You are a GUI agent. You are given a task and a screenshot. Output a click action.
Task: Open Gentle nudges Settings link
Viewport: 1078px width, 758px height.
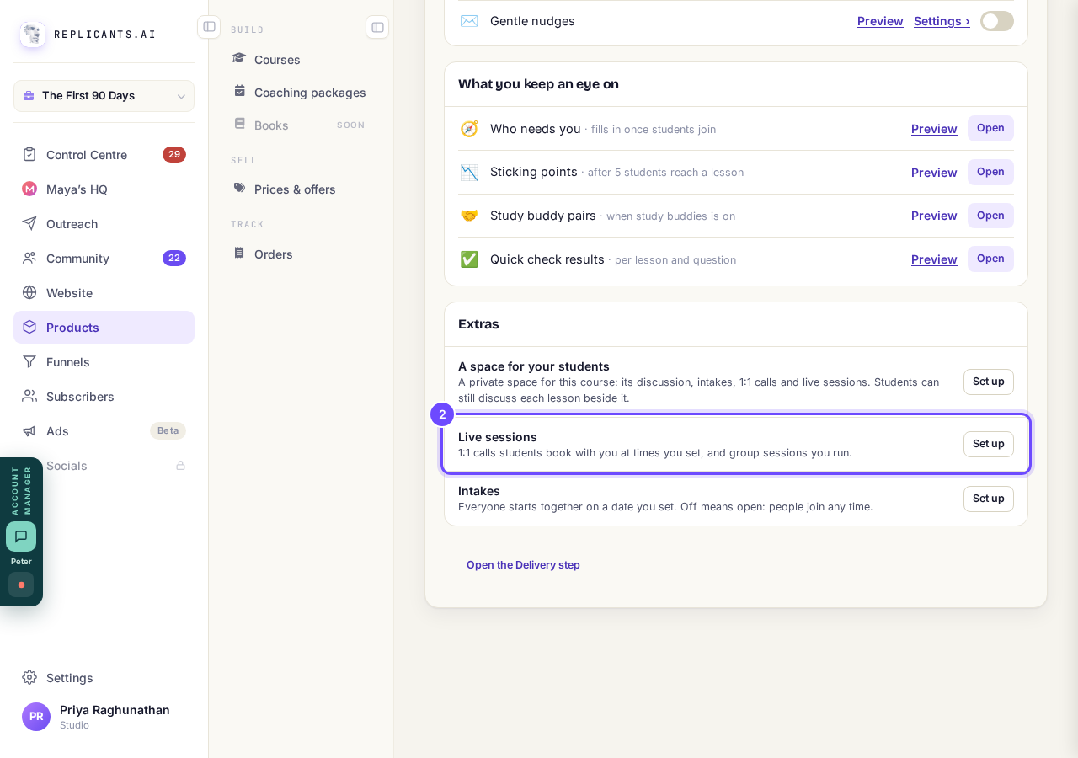[942, 21]
